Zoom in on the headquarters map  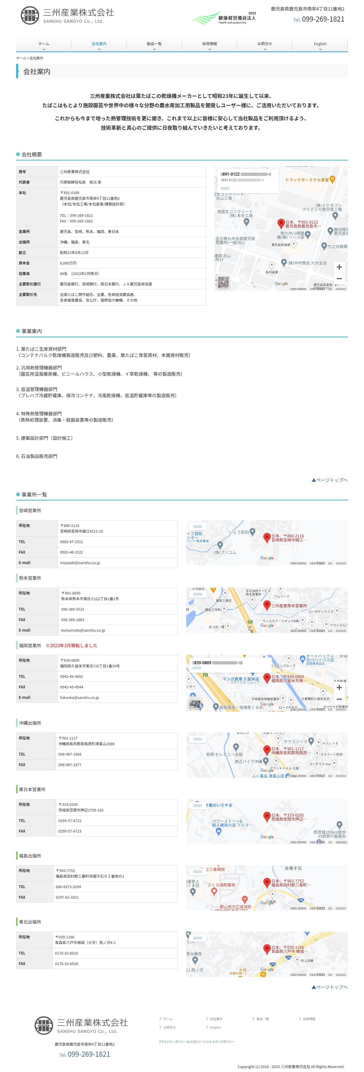coord(339,267)
